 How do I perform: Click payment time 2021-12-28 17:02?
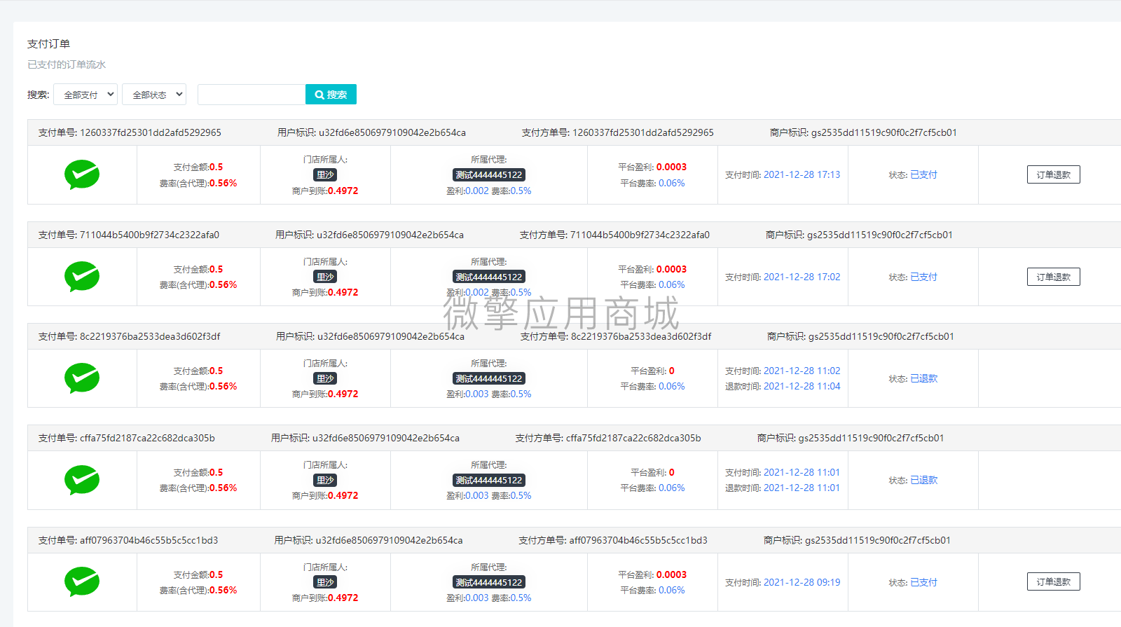pyautogui.click(x=802, y=277)
